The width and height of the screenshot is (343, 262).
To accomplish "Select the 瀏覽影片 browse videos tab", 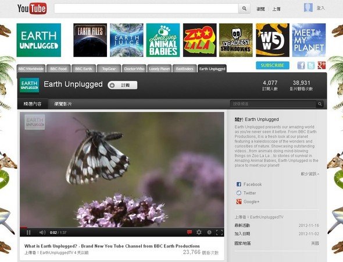I will coord(63,104).
